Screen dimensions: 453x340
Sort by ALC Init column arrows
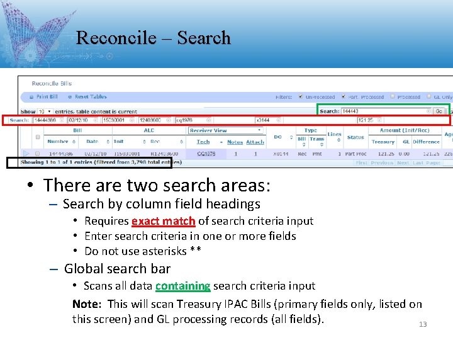click(x=145, y=142)
